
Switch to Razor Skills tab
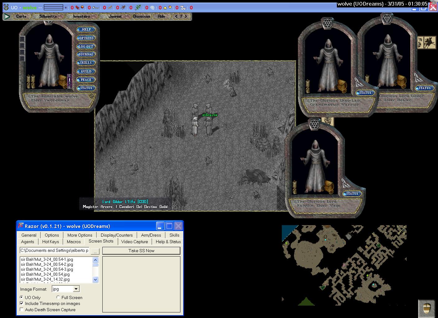174,235
